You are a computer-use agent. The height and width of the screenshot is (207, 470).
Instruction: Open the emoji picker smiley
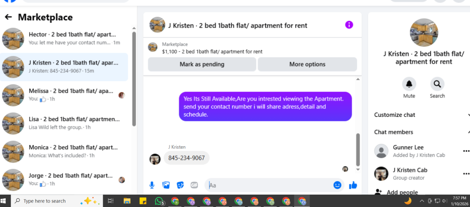[x=337, y=185]
